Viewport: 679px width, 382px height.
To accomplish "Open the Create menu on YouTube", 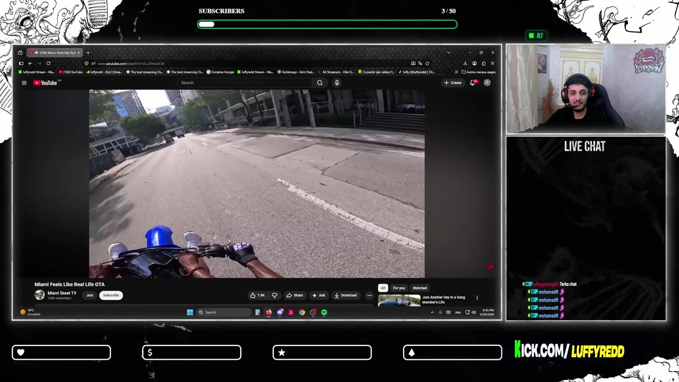I will tap(452, 83).
